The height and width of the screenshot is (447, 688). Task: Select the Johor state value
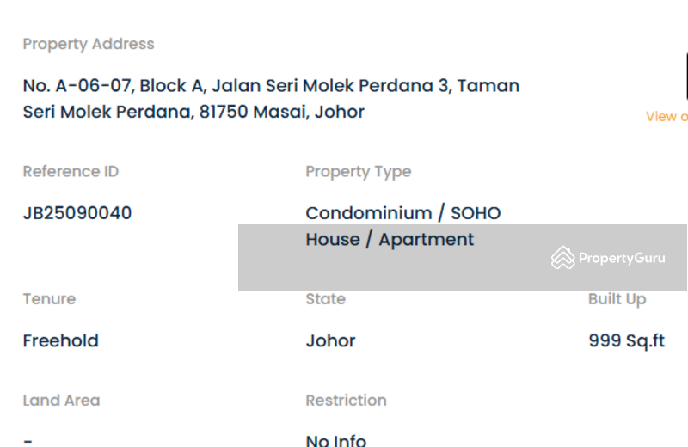click(330, 341)
